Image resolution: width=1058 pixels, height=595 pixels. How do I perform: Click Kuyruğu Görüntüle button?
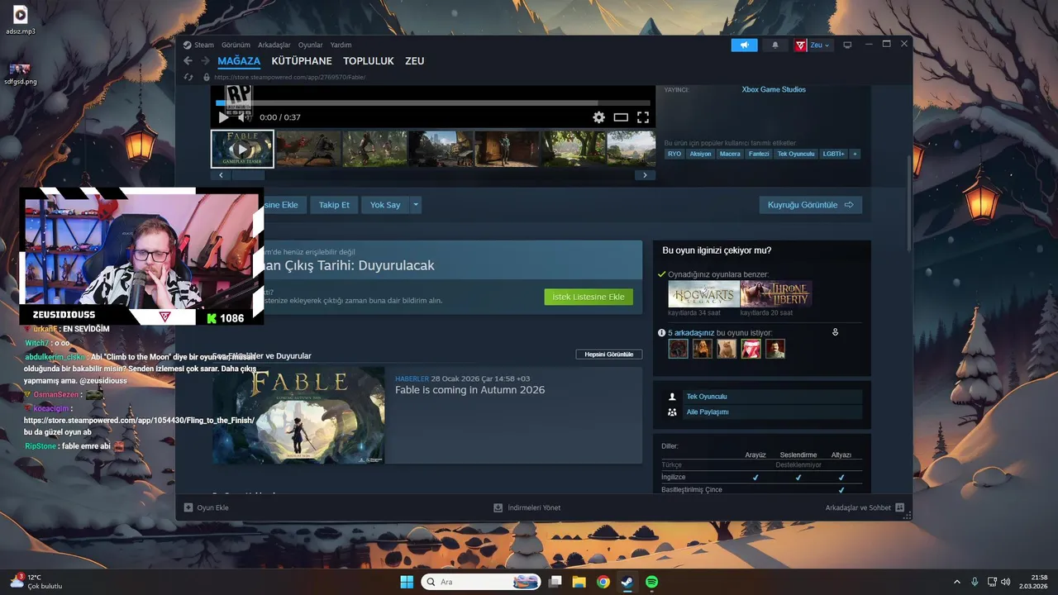pyautogui.click(x=810, y=205)
